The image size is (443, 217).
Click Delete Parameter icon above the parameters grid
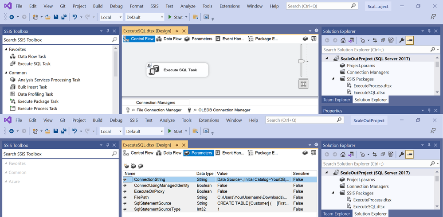click(133, 166)
